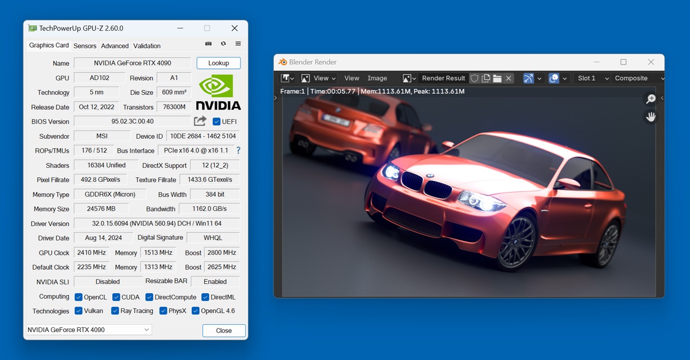Screen dimensions: 690x360
Task: Open Blender editor type selector icon
Action: tap(288, 78)
